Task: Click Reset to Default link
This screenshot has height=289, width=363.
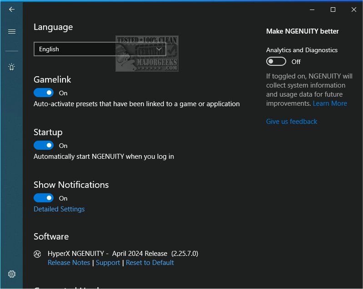Action: tap(150, 263)
